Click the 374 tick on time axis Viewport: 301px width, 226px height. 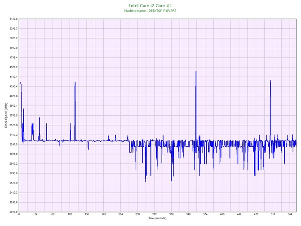point(205,214)
